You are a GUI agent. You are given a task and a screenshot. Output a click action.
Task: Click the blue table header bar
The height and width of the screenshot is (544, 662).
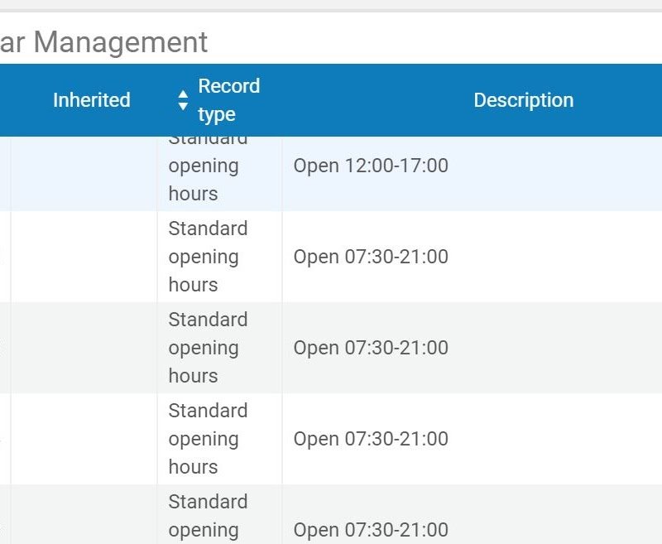[x=331, y=99]
